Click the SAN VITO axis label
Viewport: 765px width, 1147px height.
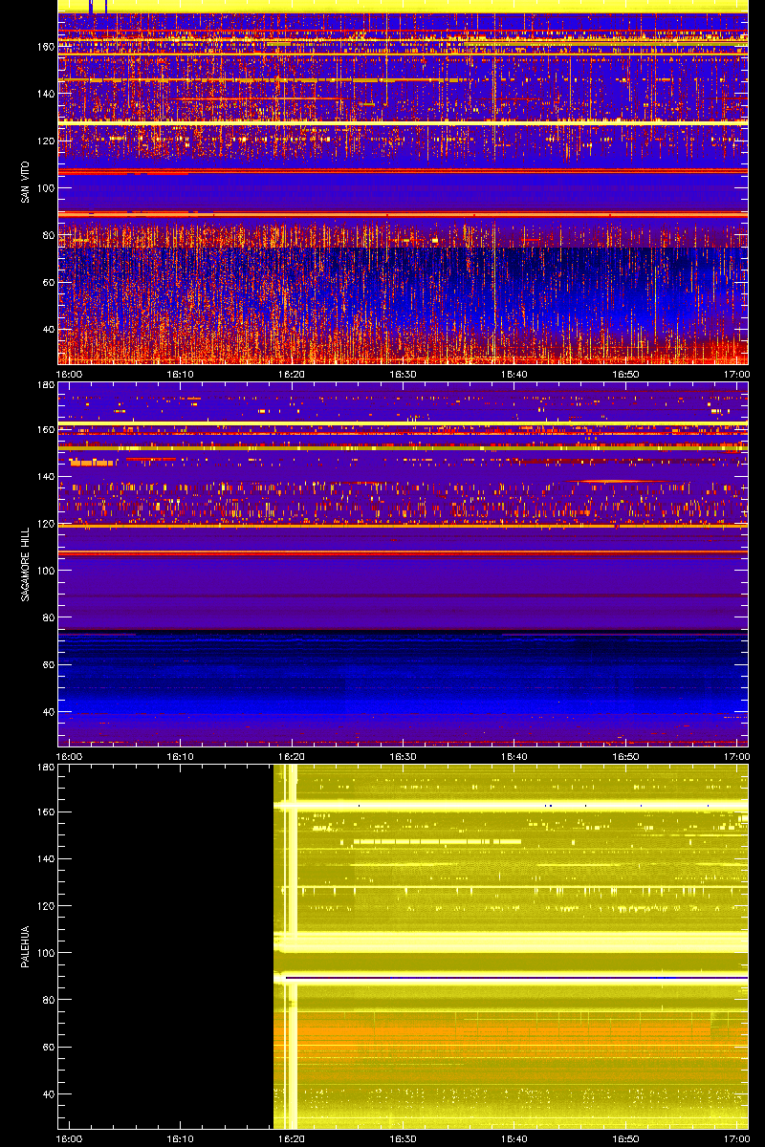(23, 182)
